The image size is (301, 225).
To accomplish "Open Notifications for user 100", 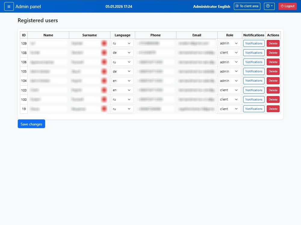I will [254, 100].
